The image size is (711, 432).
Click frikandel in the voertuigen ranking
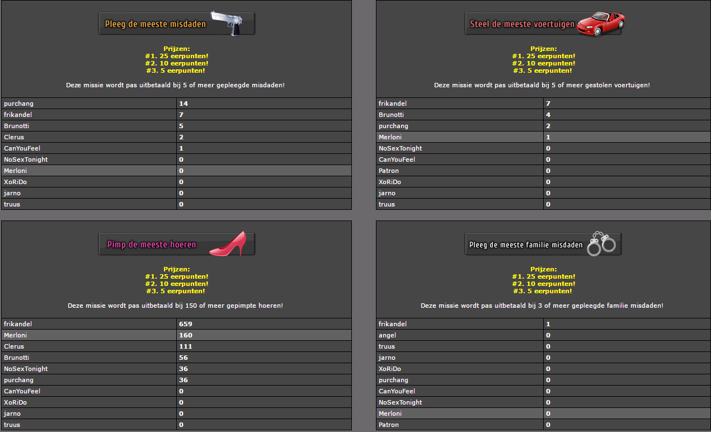point(392,104)
